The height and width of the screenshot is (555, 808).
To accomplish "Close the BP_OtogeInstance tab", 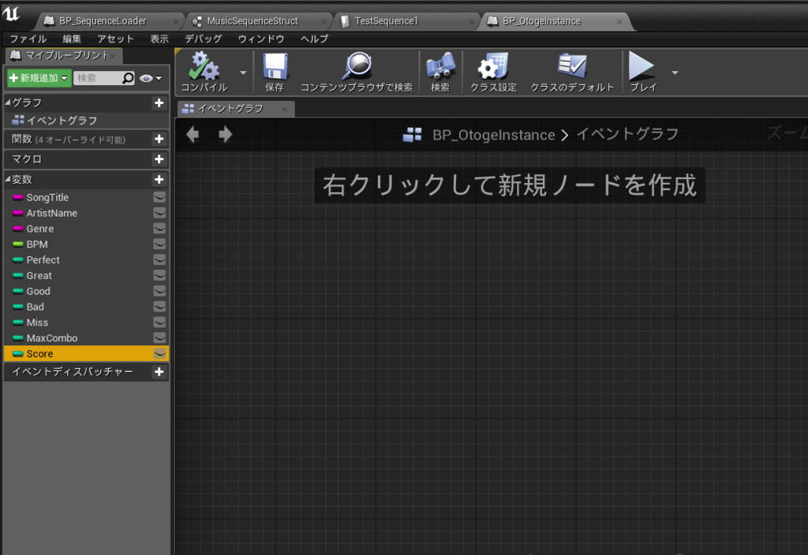I will (x=619, y=21).
